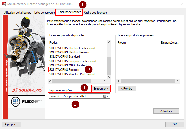Click the left arrow of borrowed licenses scrollbar
The image size is (186, 129).
[118, 81]
